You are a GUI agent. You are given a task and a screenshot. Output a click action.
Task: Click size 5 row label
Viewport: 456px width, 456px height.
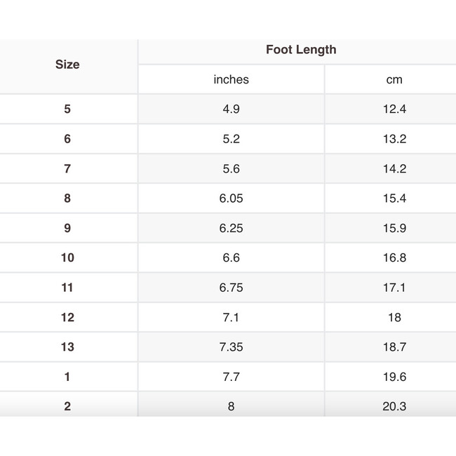click(x=67, y=109)
